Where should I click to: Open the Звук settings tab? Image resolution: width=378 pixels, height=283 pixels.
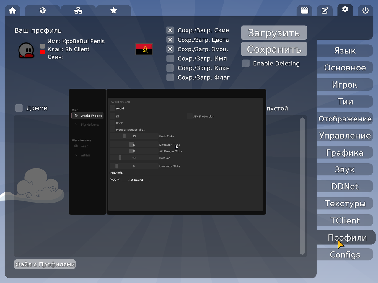click(345, 169)
